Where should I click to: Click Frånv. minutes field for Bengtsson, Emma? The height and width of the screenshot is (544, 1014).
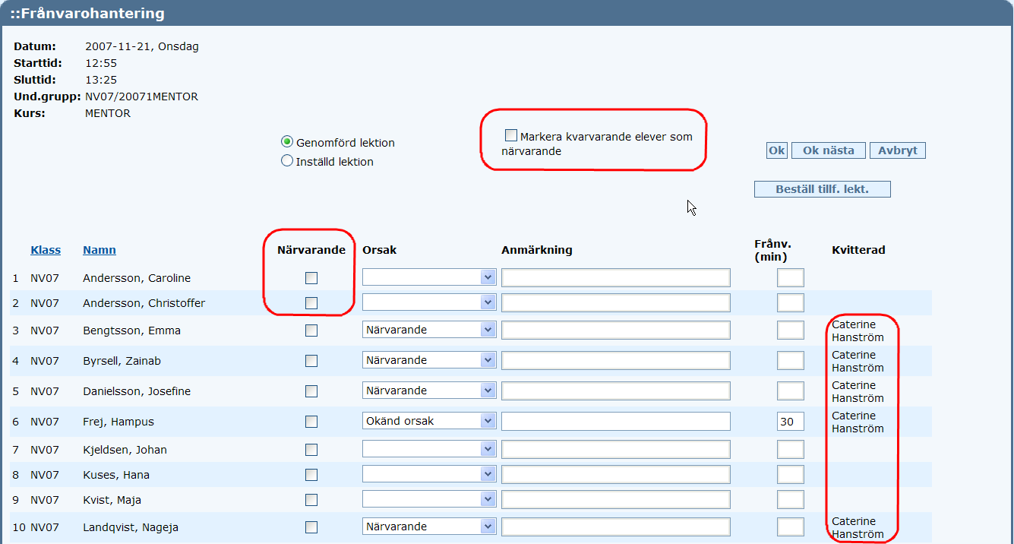point(791,330)
